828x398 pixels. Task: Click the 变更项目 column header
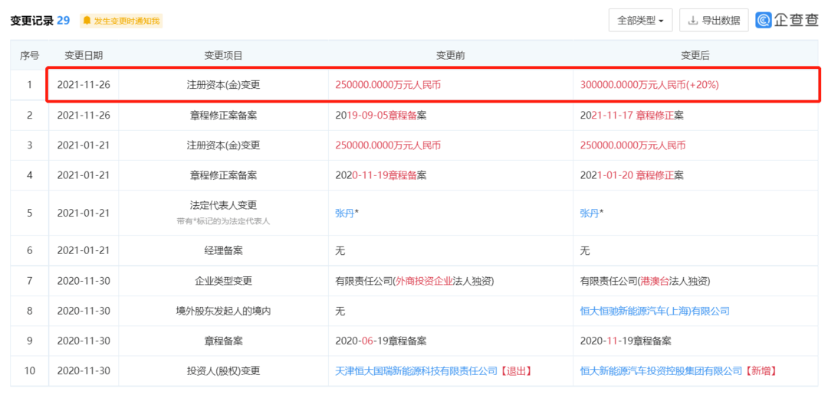(x=223, y=55)
